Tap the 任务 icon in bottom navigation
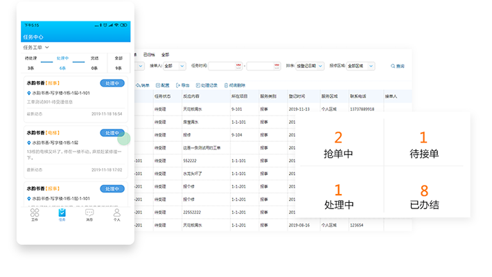492x277 pixels. pyautogui.click(x=62, y=213)
